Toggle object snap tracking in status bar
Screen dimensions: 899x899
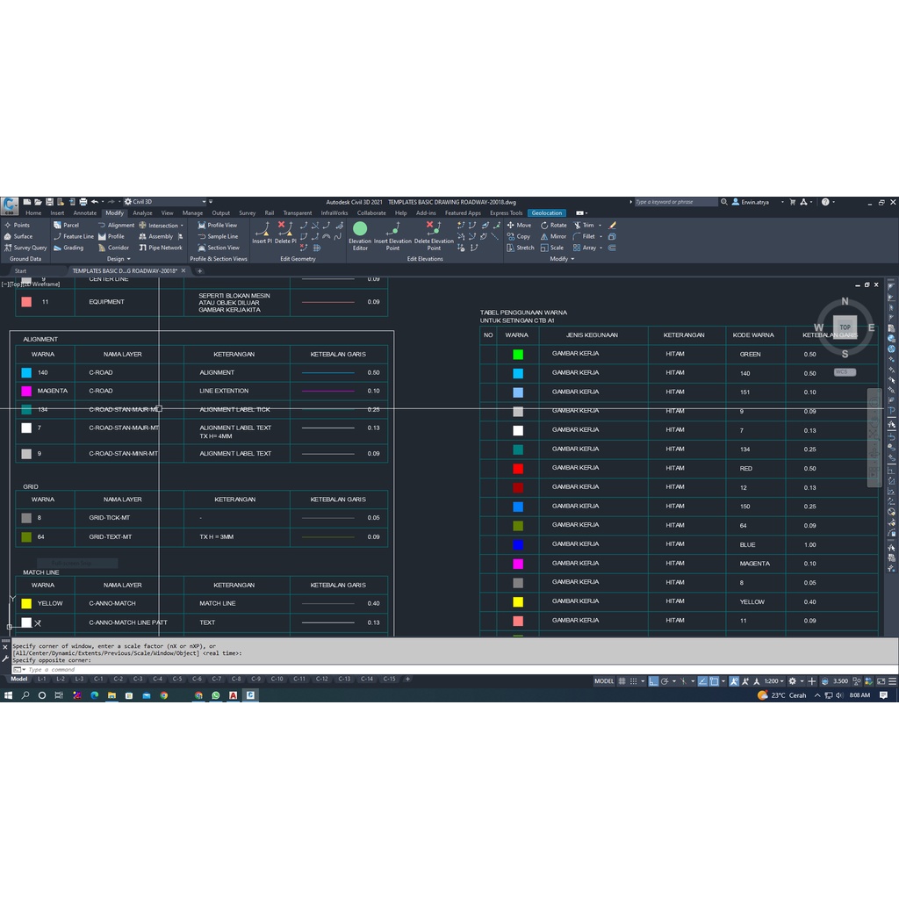[702, 681]
